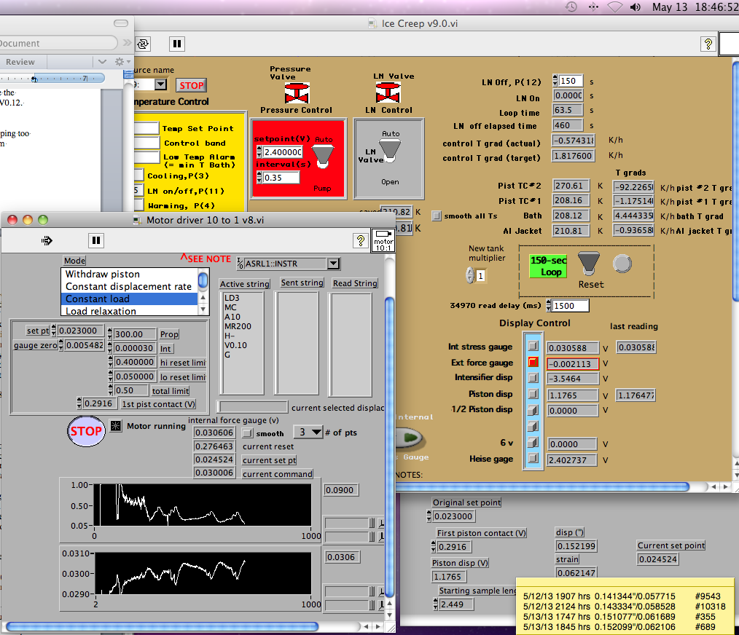The image size is (739, 635).
Task: Click the pressure setpoint(V) input field
Action: tap(281, 151)
